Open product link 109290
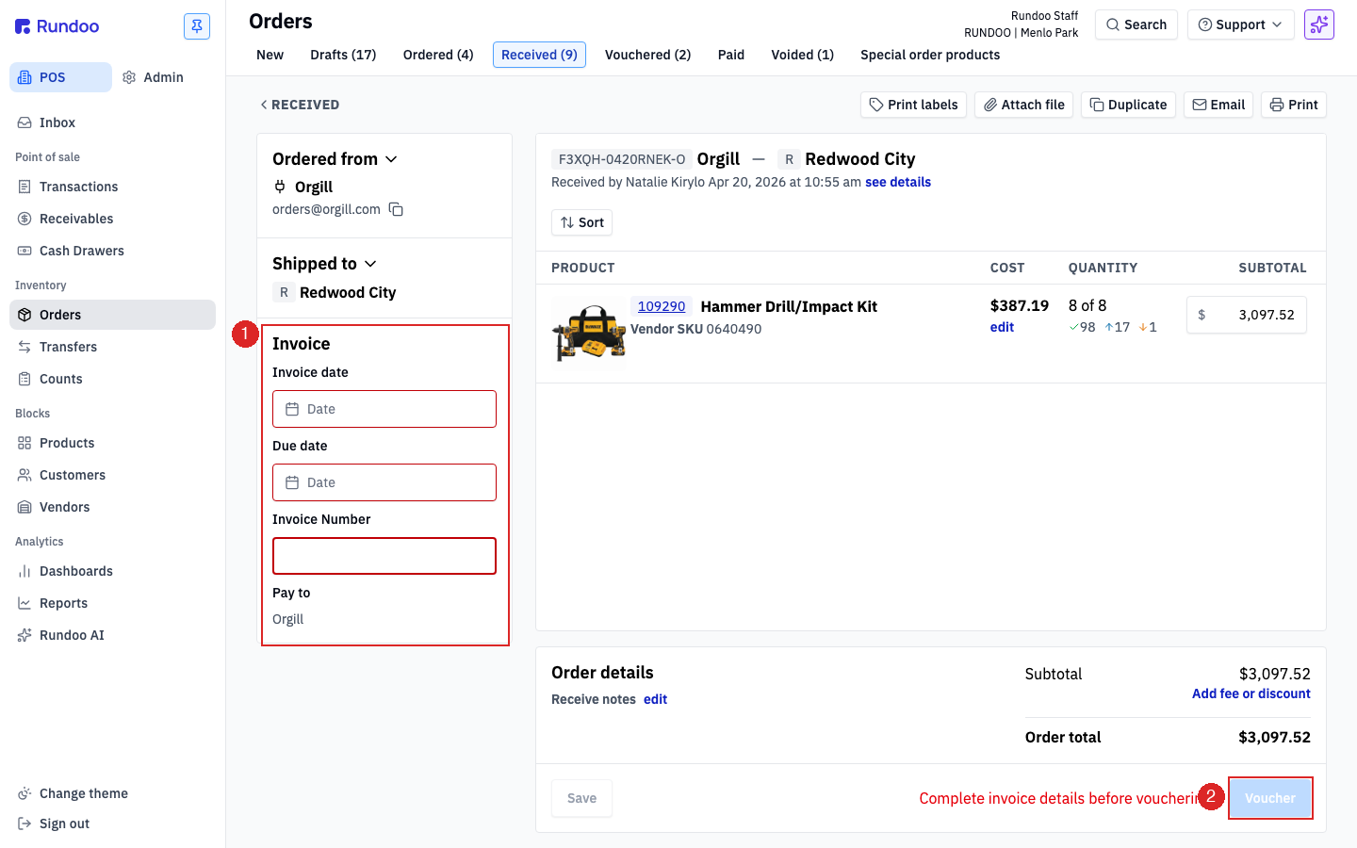This screenshot has height=848, width=1357. click(x=662, y=306)
